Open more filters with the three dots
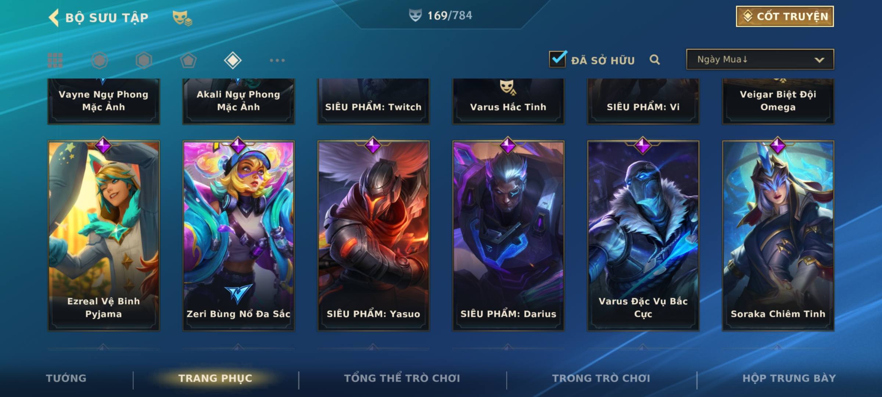This screenshot has width=882, height=397. pyautogui.click(x=277, y=60)
